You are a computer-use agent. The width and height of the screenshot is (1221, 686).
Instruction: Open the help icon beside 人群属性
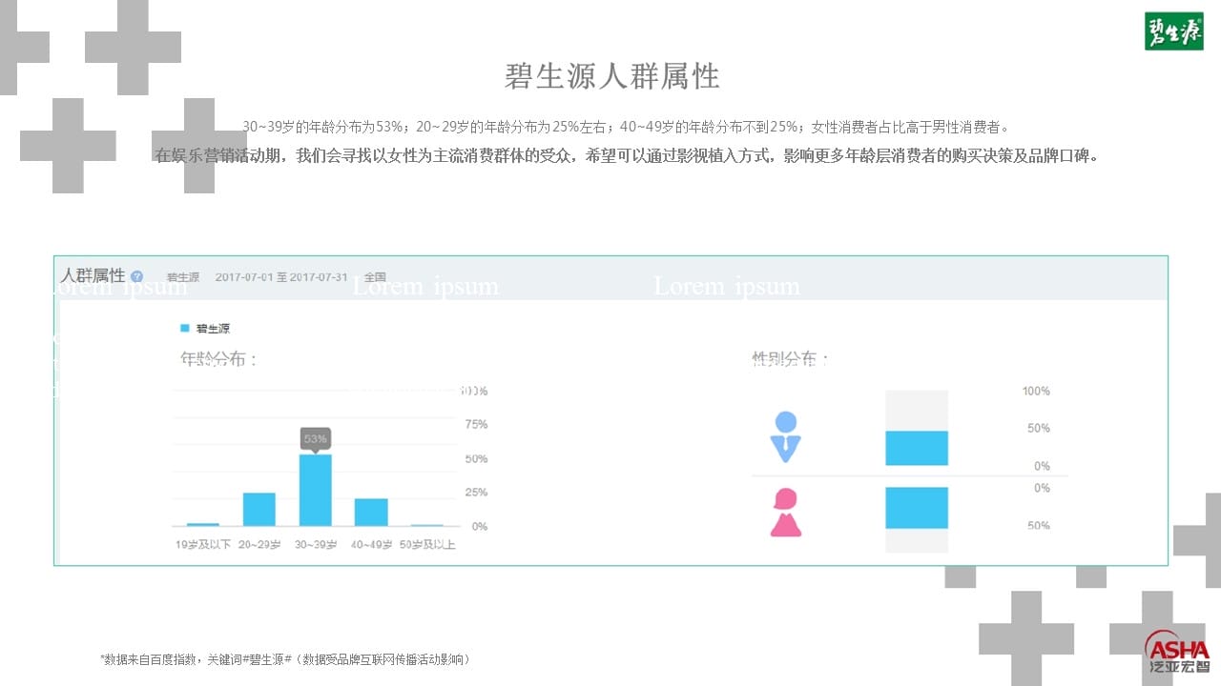pos(136,276)
